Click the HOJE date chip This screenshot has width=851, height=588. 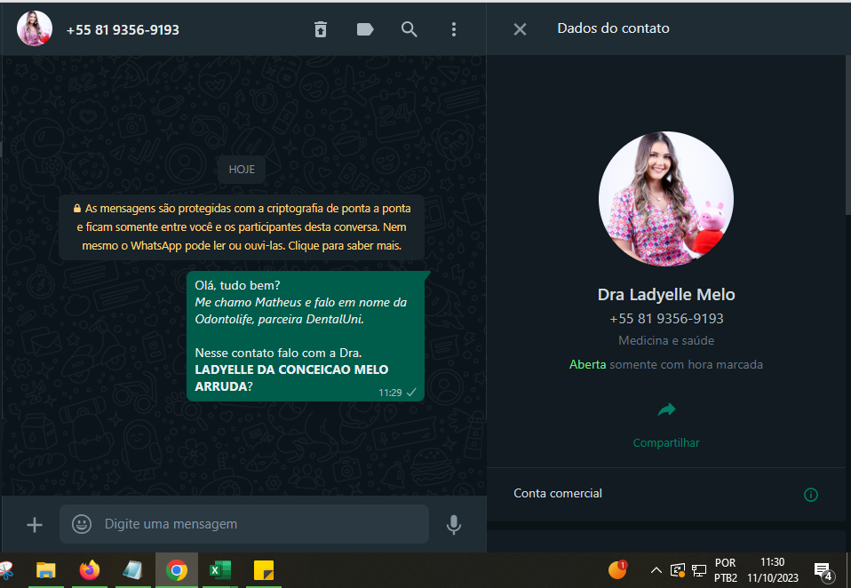click(x=242, y=170)
